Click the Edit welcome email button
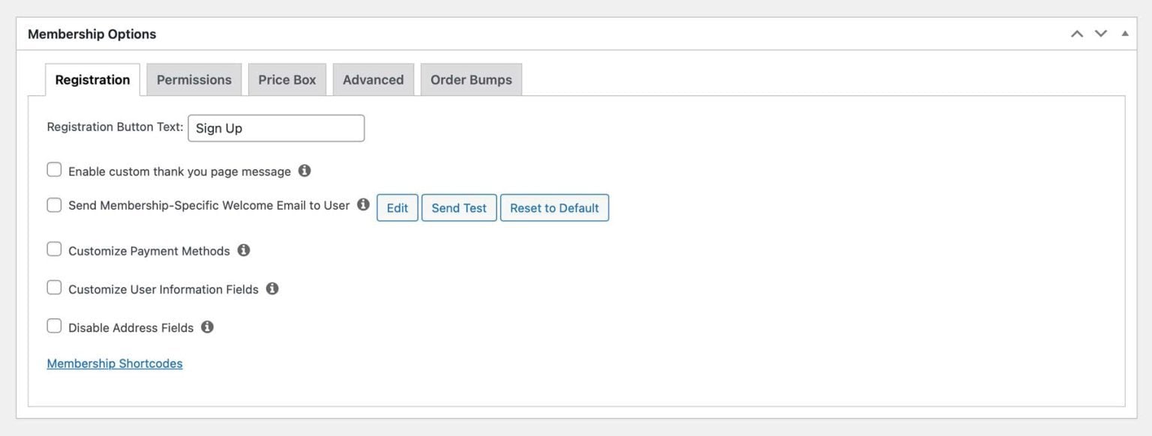This screenshot has height=436, width=1152. tap(397, 207)
